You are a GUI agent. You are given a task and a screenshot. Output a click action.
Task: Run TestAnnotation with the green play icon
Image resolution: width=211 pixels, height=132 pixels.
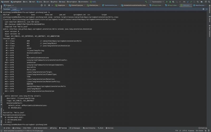(167, 2)
